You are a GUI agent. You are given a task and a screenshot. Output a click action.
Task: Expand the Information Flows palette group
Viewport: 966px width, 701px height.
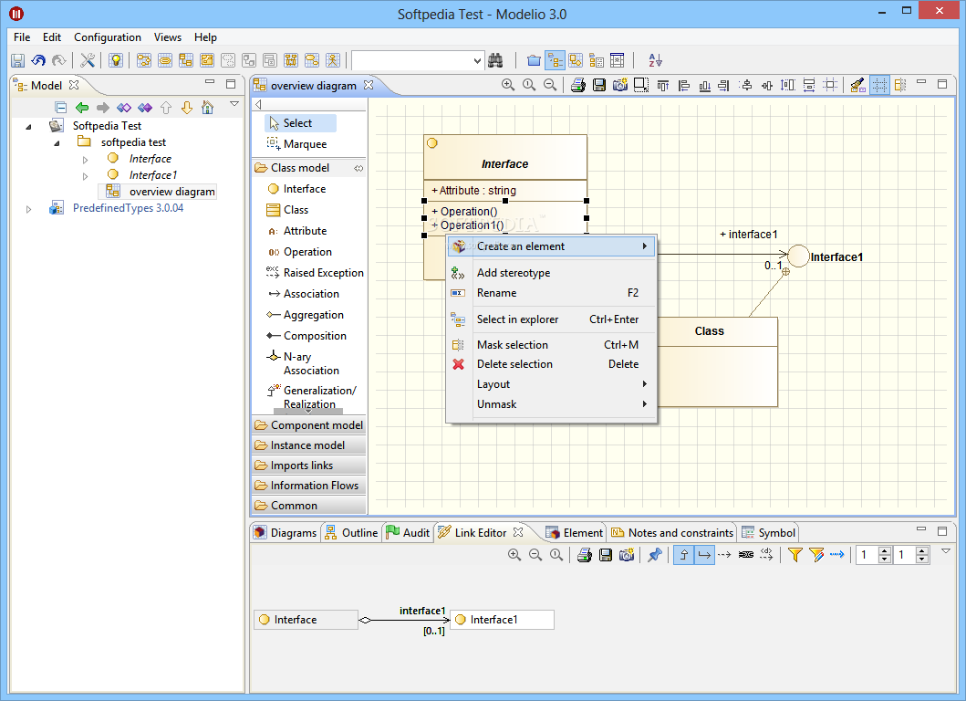[x=308, y=486]
